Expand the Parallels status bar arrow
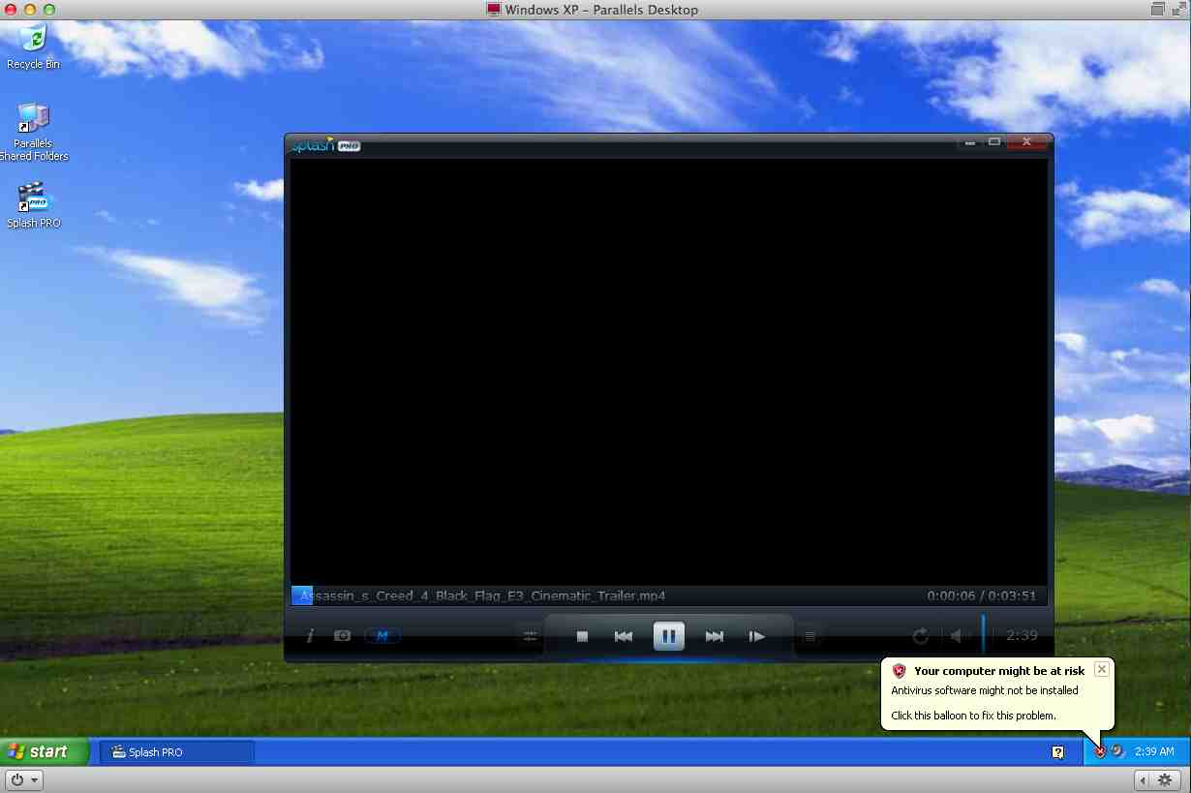 click(x=1144, y=779)
